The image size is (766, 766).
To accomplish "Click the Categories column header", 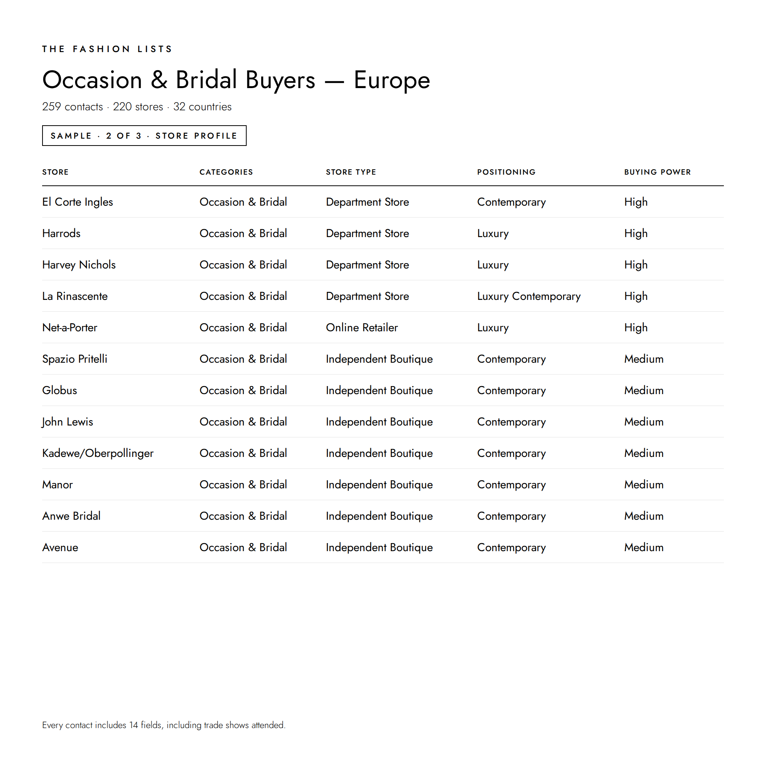I will coord(226,172).
